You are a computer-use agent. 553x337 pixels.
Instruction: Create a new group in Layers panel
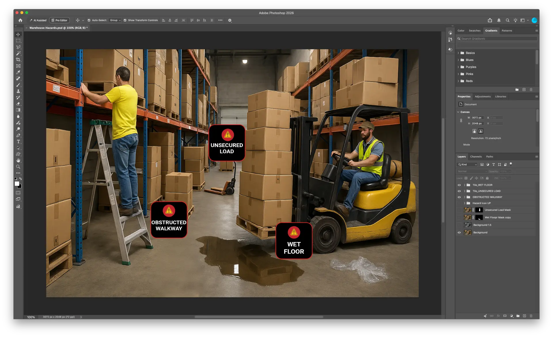(518, 316)
